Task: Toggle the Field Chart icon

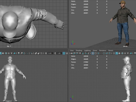Action: [104, 53]
